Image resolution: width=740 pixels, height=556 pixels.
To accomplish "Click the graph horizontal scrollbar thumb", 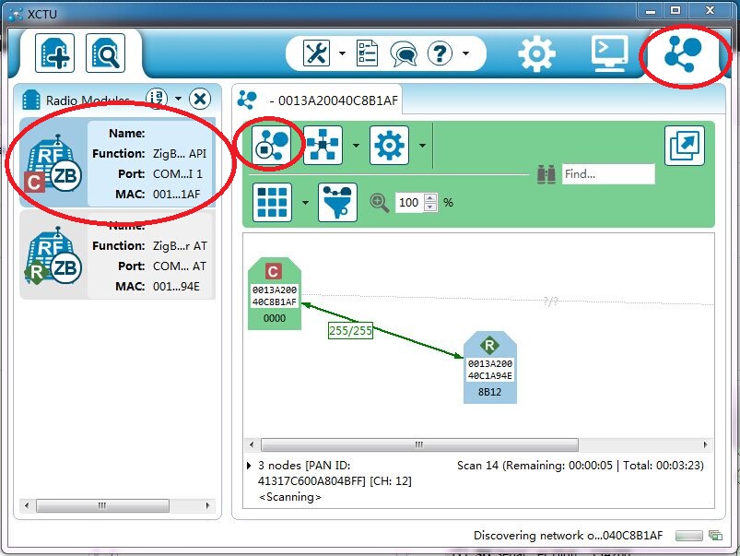I will [419, 444].
